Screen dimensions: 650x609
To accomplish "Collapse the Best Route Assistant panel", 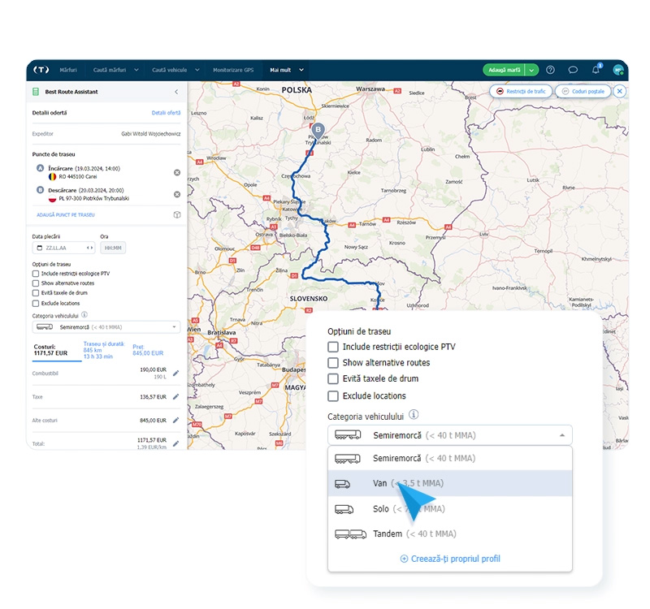I will click(x=176, y=92).
